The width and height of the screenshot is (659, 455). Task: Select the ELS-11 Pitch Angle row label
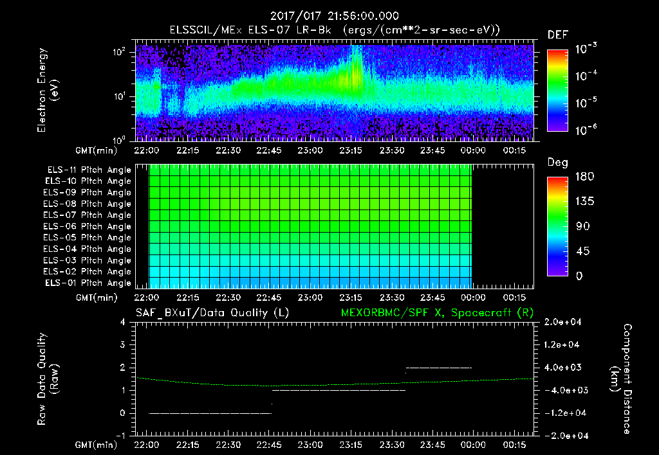89,170
